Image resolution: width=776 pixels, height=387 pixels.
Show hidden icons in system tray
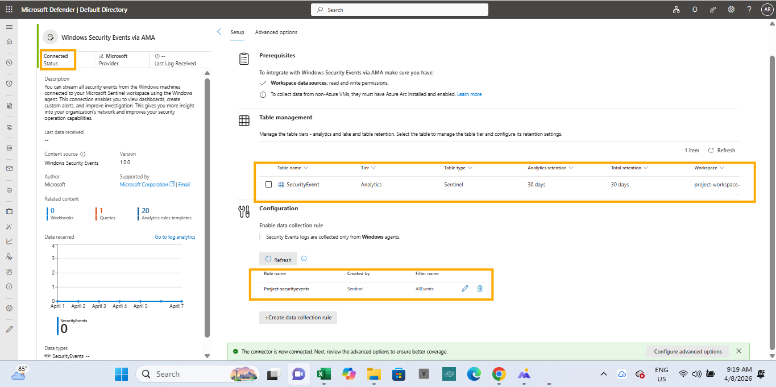pyautogui.click(x=604, y=374)
